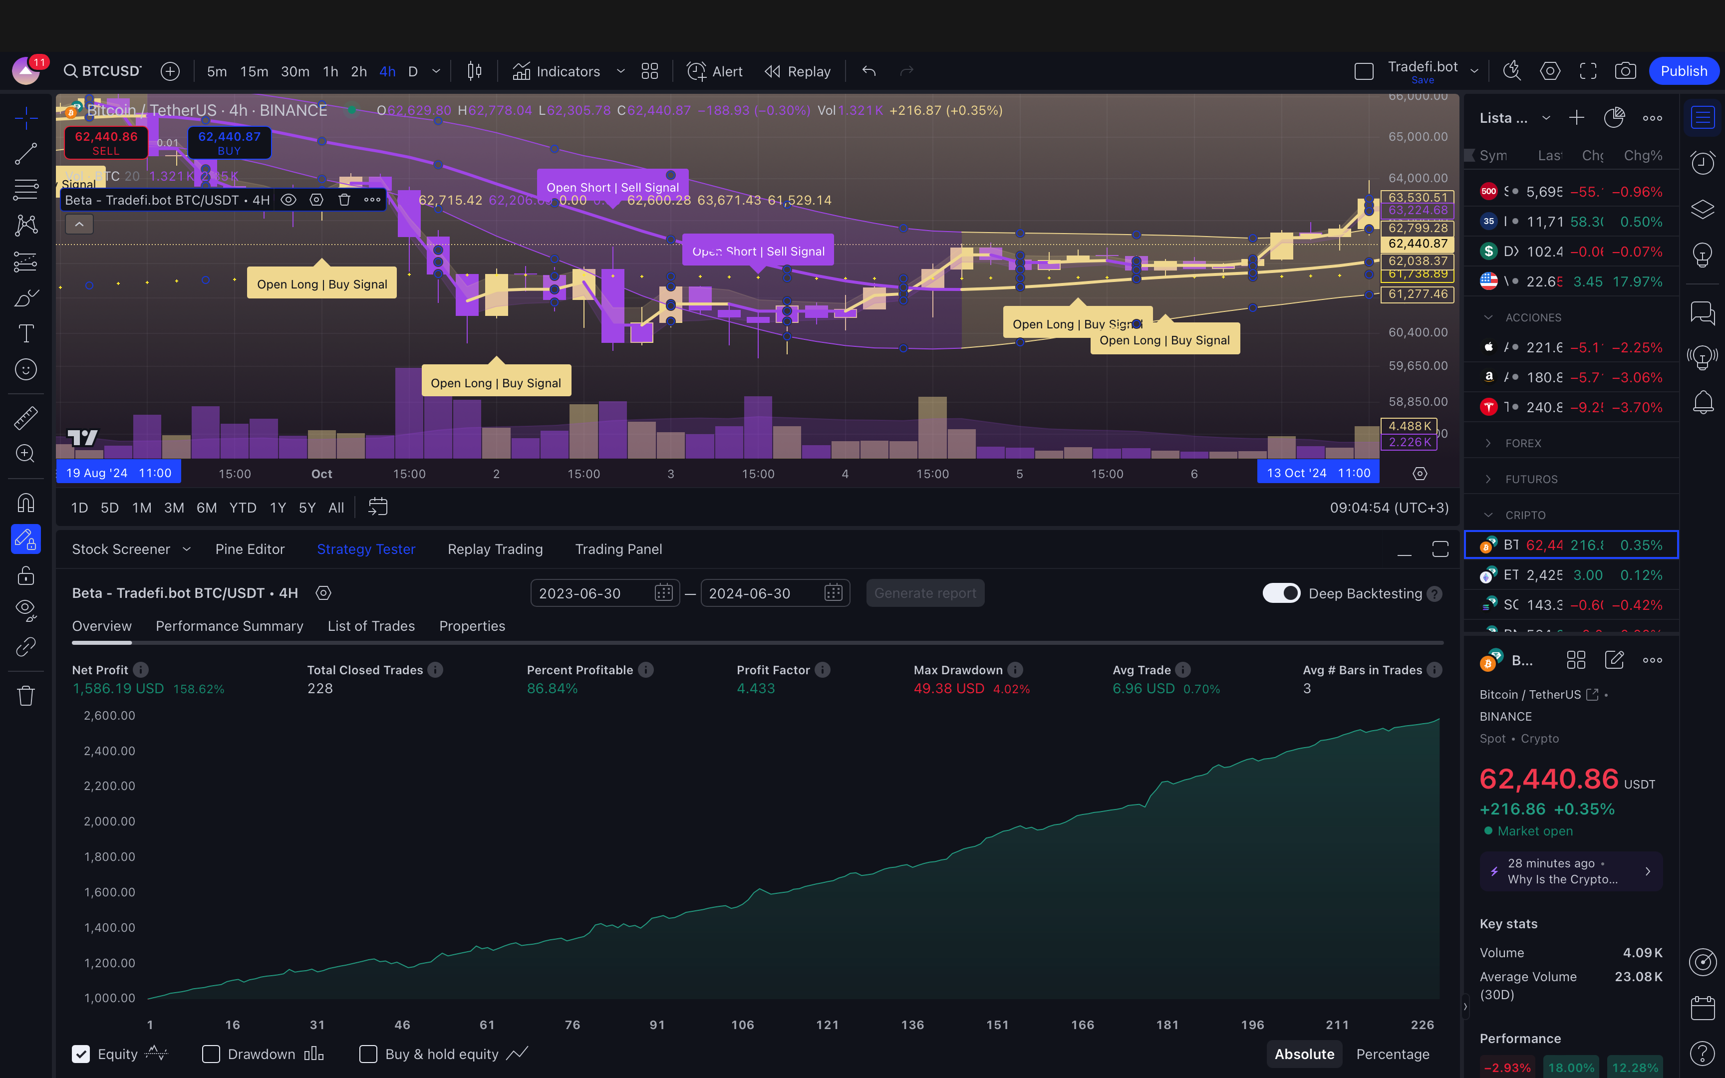This screenshot has width=1725, height=1078.
Task: Expand the FOREX watchlist section
Action: click(x=1488, y=443)
